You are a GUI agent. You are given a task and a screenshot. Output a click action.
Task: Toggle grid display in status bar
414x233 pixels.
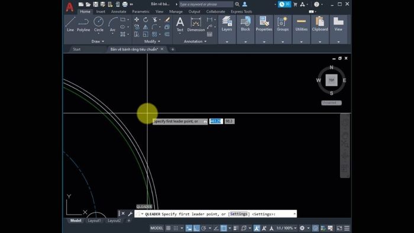point(168,228)
